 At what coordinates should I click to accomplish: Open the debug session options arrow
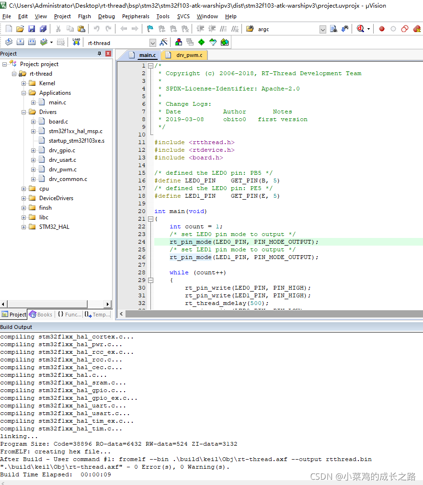[x=368, y=29]
